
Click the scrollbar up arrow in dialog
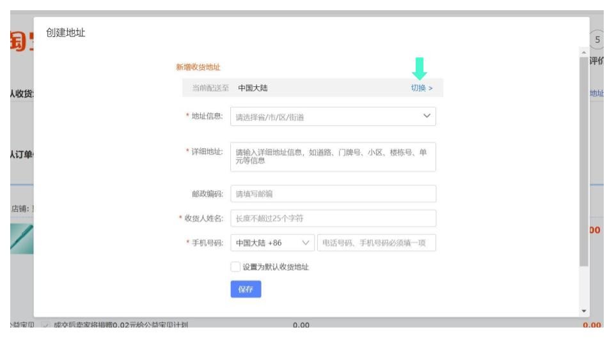583,52
